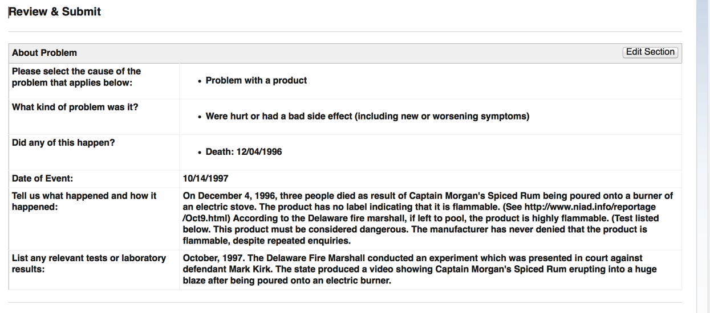Click the Review & Submit heading

pyautogui.click(x=55, y=12)
